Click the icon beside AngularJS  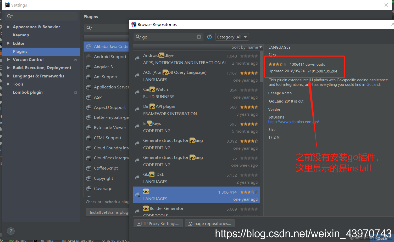click(x=89, y=67)
